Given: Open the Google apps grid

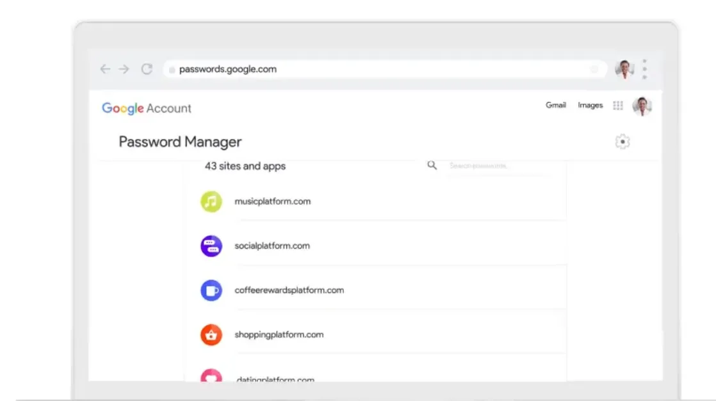Looking at the screenshot, I should tap(617, 106).
